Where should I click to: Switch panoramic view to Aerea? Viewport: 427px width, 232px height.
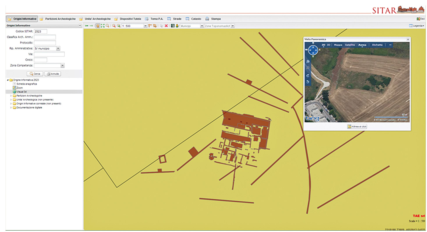[362, 45]
